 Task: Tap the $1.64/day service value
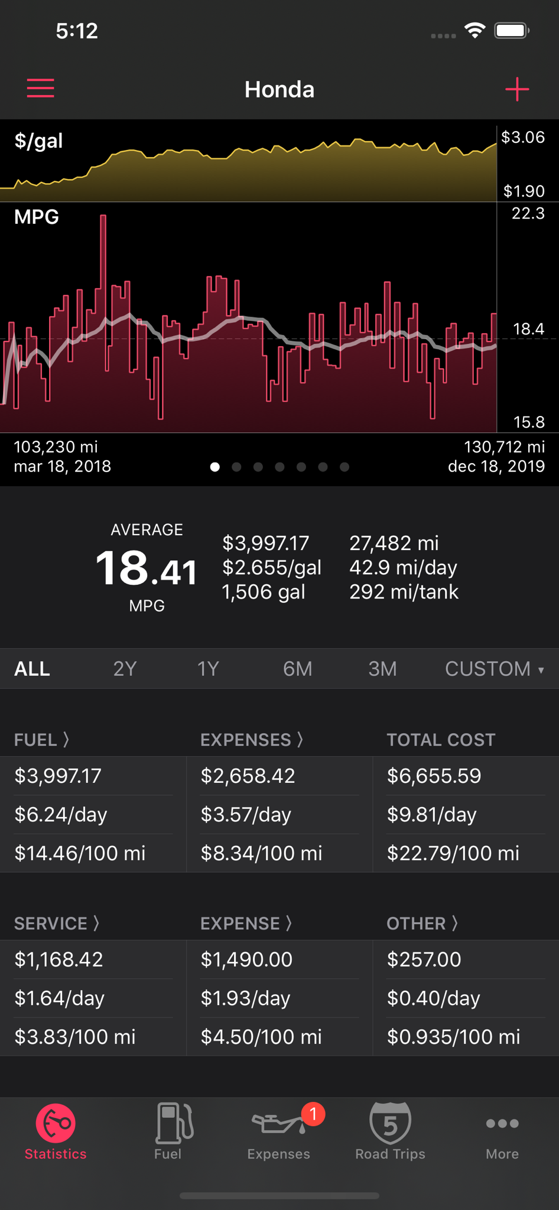click(59, 998)
